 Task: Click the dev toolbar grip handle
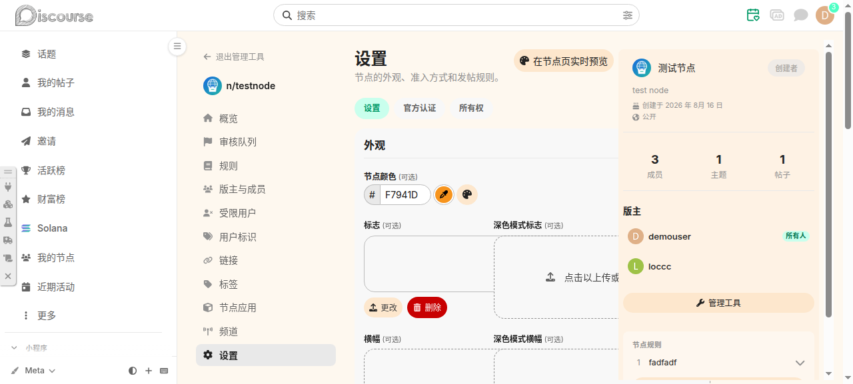(x=8, y=172)
